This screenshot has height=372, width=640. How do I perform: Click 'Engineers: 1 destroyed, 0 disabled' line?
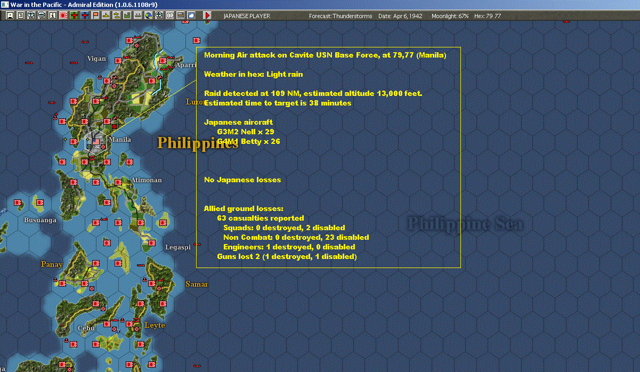pyautogui.click(x=289, y=247)
